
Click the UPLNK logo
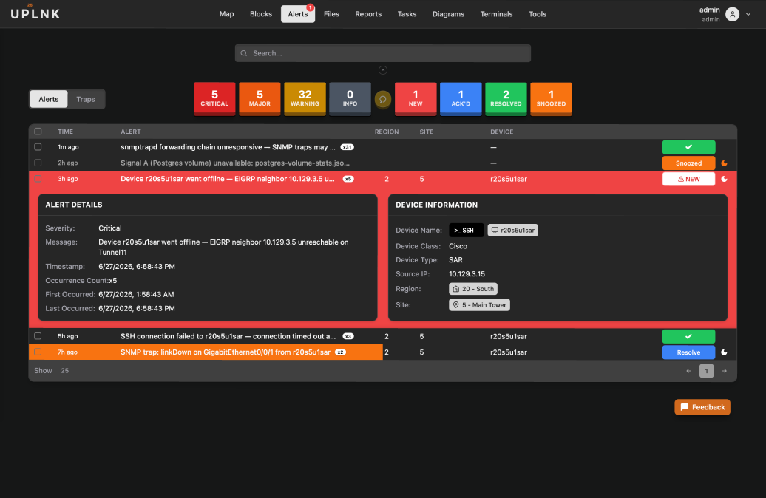(x=35, y=14)
